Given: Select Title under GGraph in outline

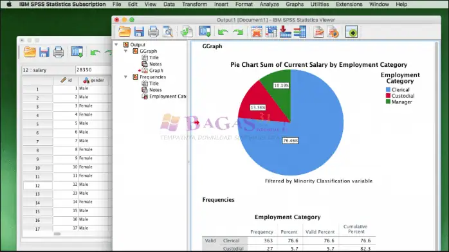Looking at the screenshot, I should 154,57.
